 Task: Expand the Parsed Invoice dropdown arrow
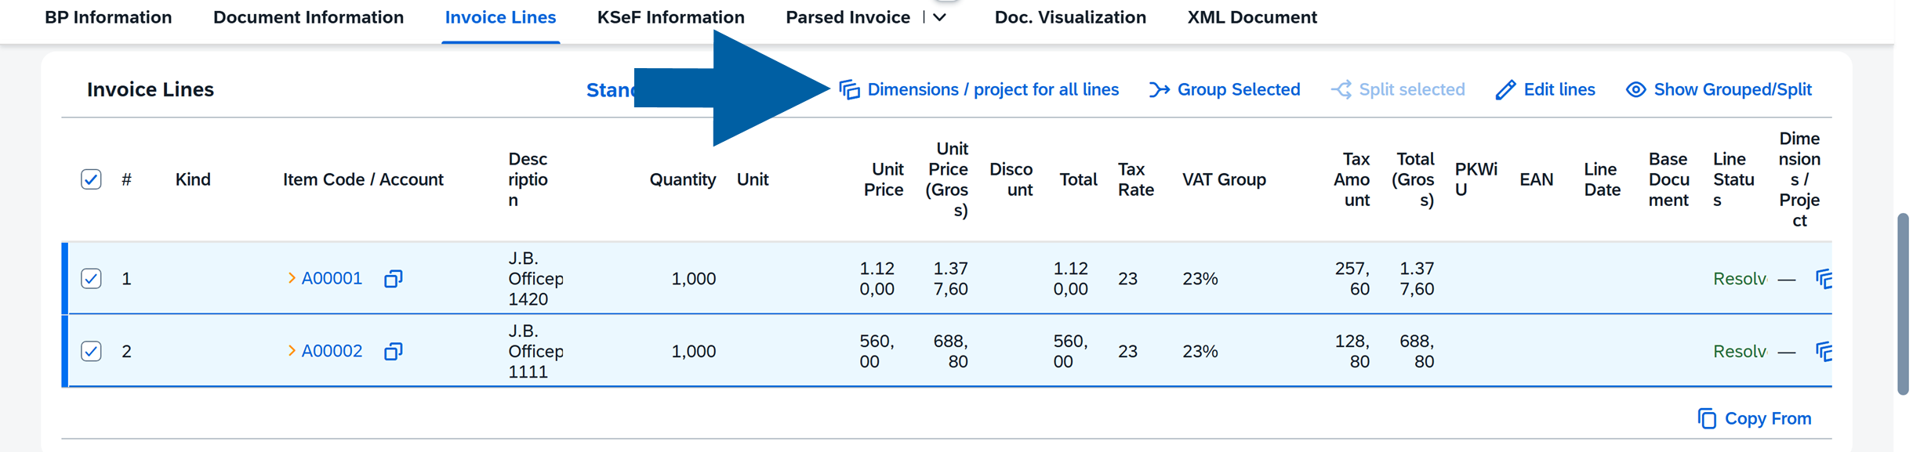click(940, 17)
